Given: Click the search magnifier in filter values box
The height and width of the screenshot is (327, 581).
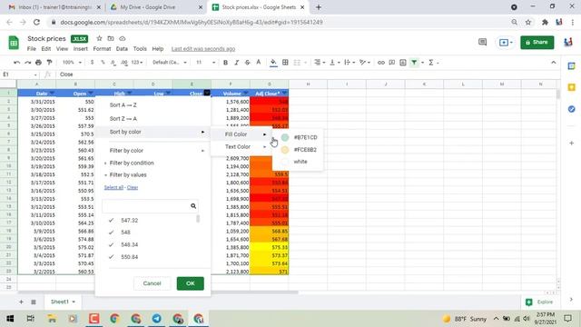Looking at the screenshot, I should pyautogui.click(x=193, y=206).
